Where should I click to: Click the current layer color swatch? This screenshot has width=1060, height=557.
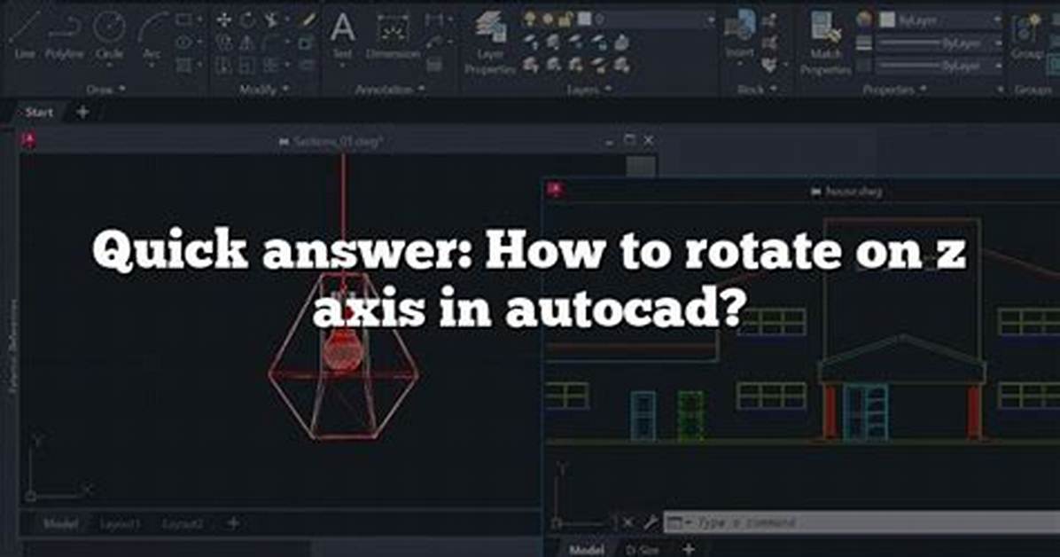click(x=583, y=20)
